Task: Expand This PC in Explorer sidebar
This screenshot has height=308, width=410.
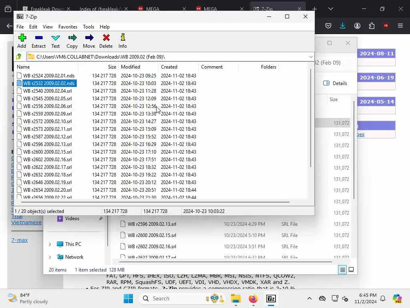Action: [50, 244]
